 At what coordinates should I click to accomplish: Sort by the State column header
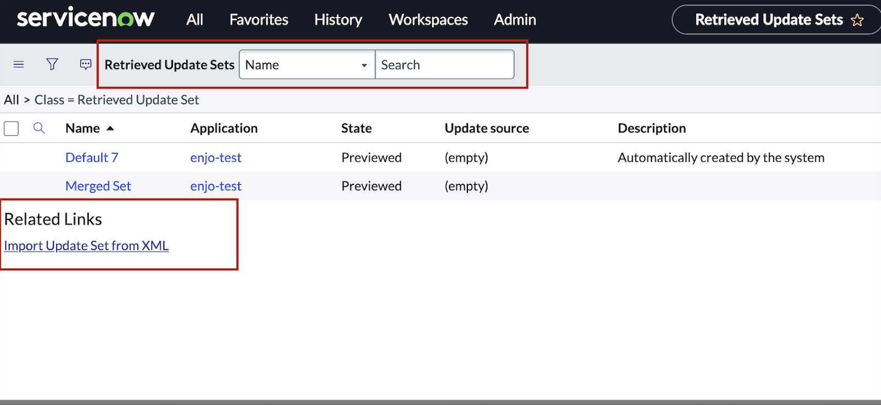click(356, 129)
